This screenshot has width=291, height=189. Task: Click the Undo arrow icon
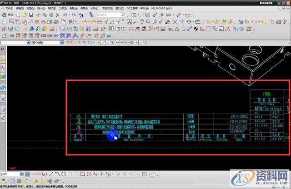tap(66, 15)
